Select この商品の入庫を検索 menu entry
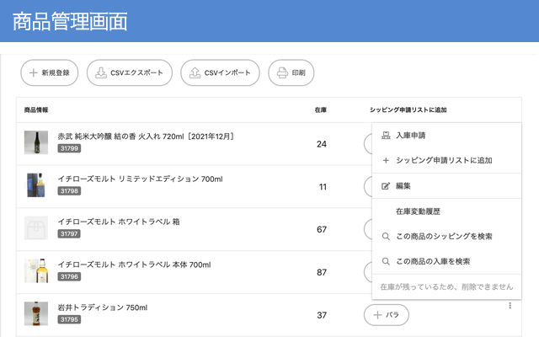This screenshot has height=337, width=539. coord(433,261)
